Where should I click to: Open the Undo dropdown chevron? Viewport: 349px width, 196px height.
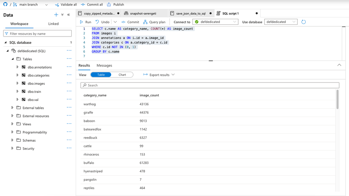[115, 22]
